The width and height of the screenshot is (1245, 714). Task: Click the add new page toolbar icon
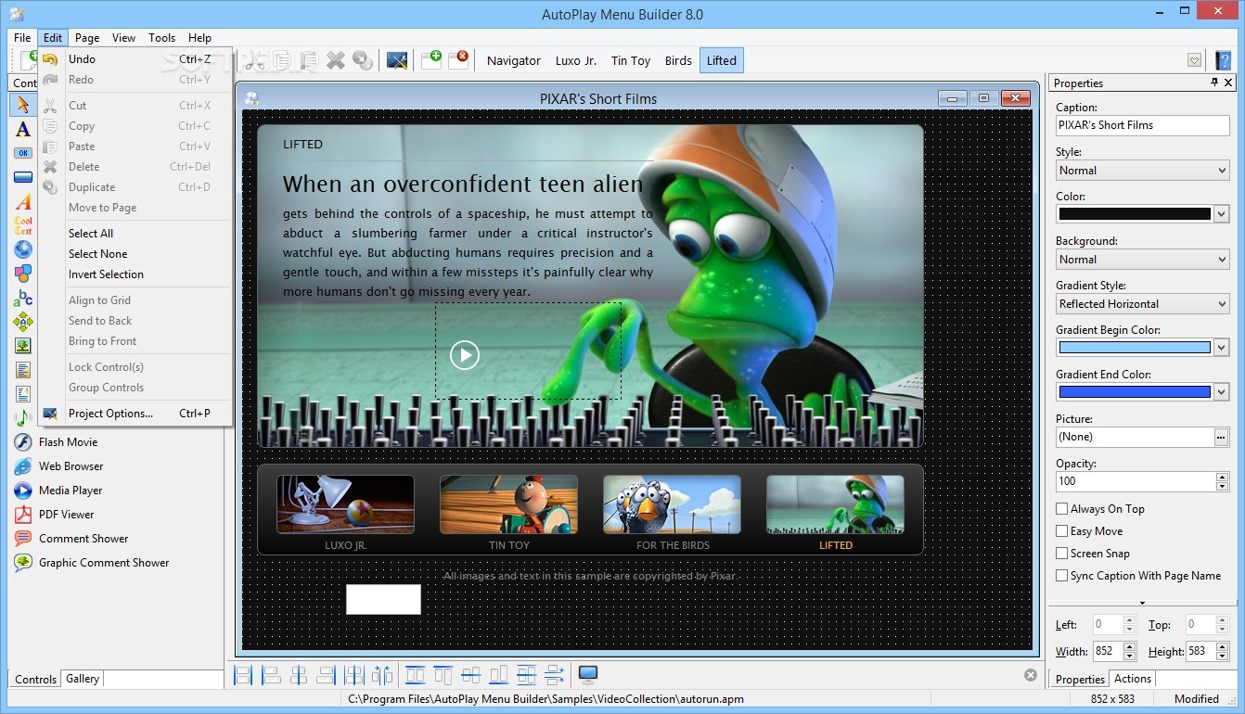coord(431,61)
